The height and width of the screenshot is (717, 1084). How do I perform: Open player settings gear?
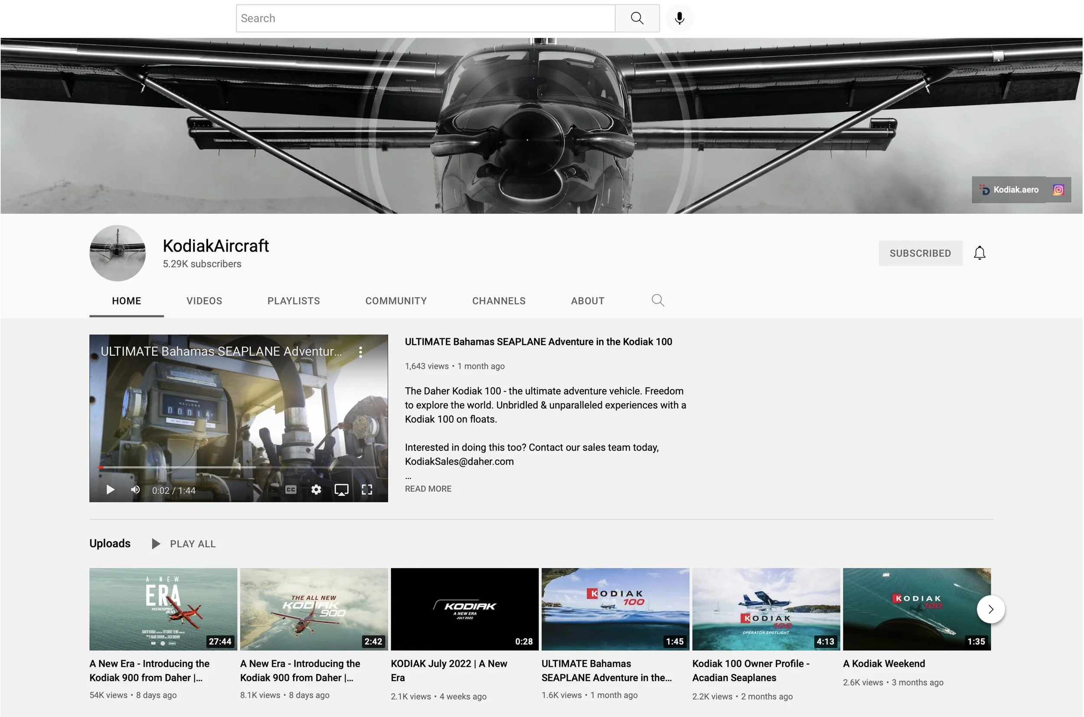click(x=316, y=490)
